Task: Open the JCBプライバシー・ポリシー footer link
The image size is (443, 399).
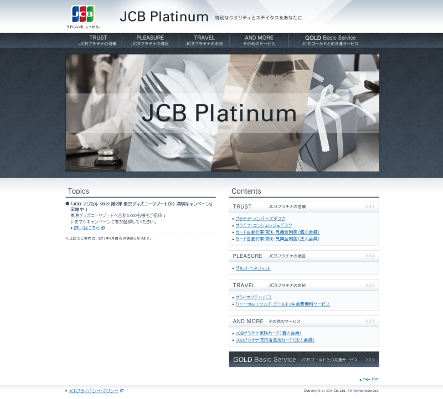Action: [94, 391]
